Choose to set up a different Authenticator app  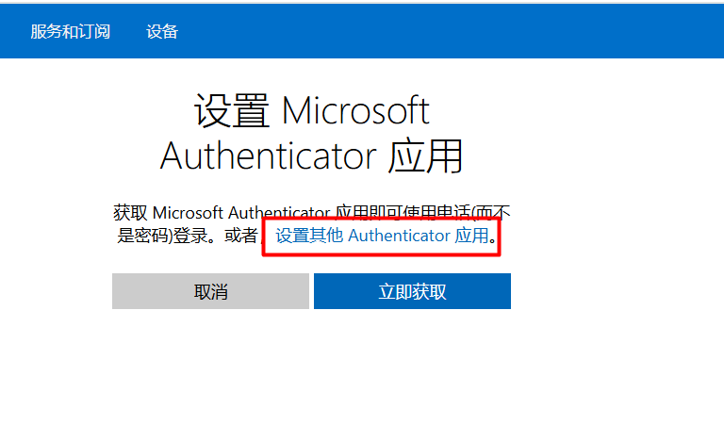pos(383,236)
